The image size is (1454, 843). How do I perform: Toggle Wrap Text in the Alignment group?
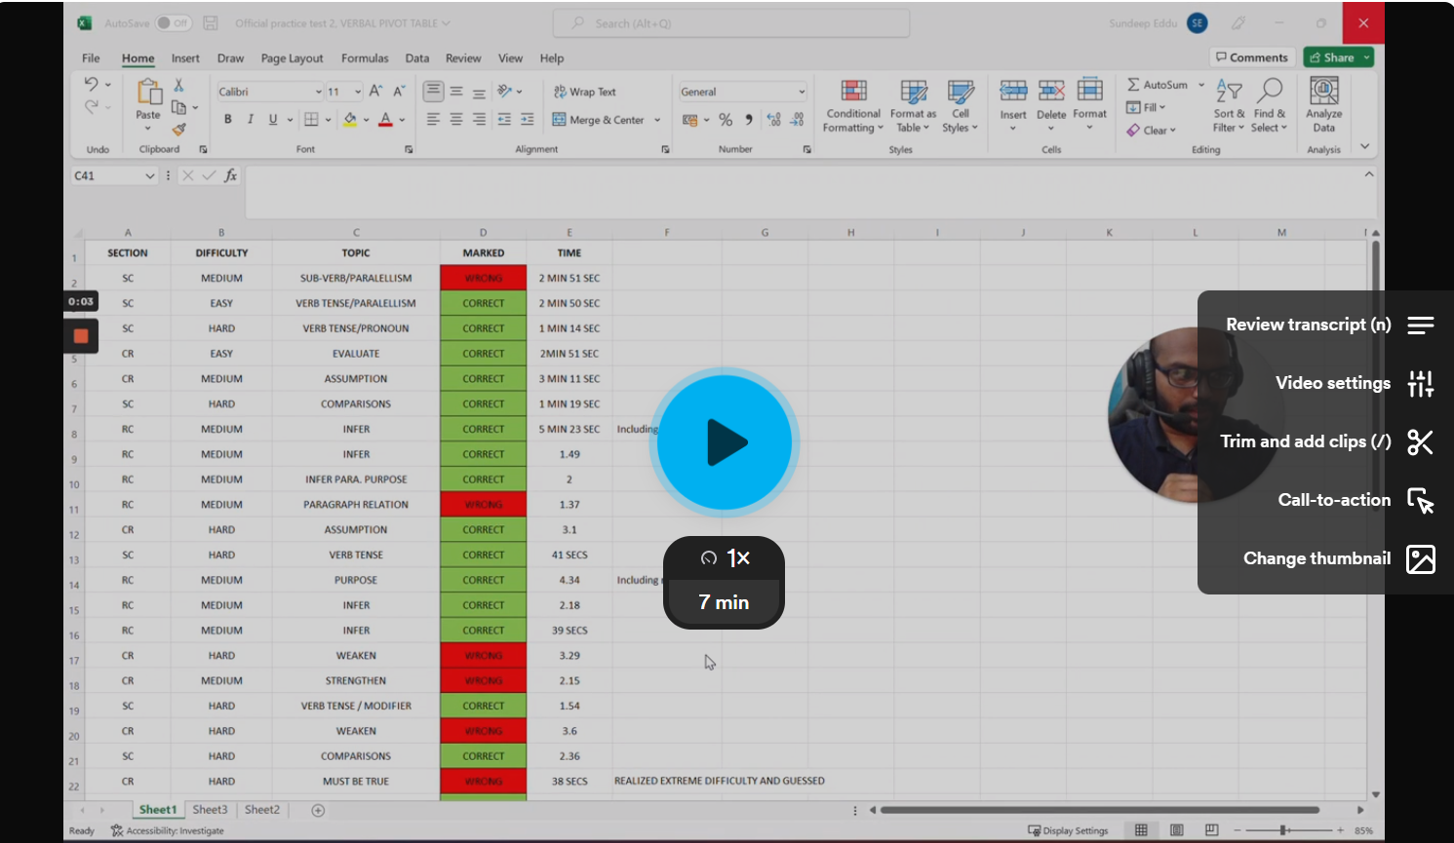pos(585,92)
